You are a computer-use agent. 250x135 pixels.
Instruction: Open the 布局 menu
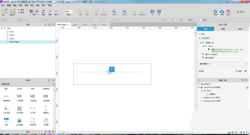click(26, 5)
